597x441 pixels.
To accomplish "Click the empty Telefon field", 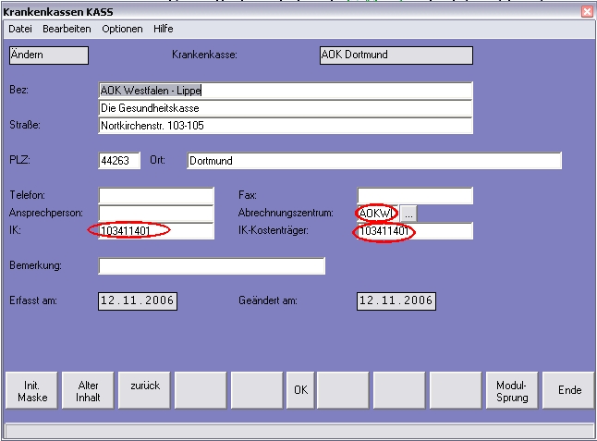I will point(156,195).
